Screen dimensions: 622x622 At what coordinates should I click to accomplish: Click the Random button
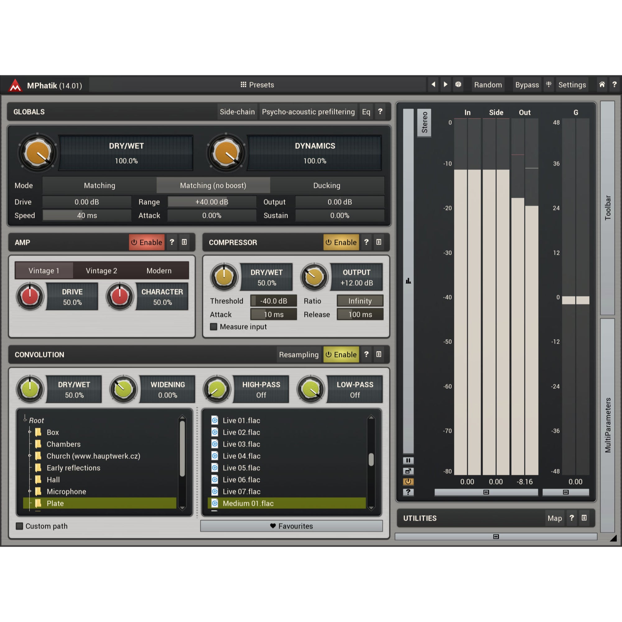pyautogui.click(x=488, y=85)
